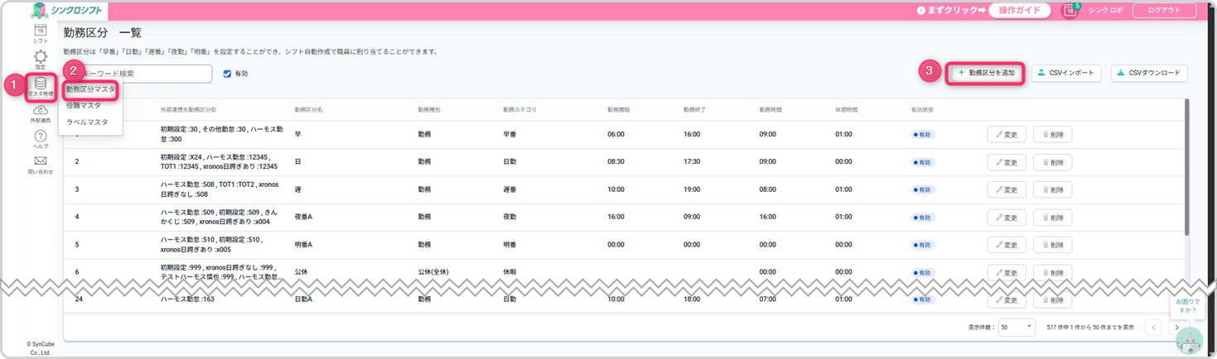The height and width of the screenshot is (359, 1217).
Task: Open the シフト calendar sidebar icon
Action: point(40,33)
